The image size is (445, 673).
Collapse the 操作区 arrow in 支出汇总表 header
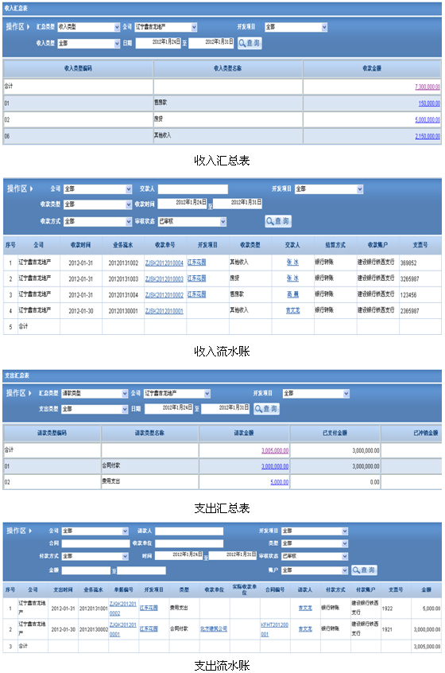click(x=30, y=393)
